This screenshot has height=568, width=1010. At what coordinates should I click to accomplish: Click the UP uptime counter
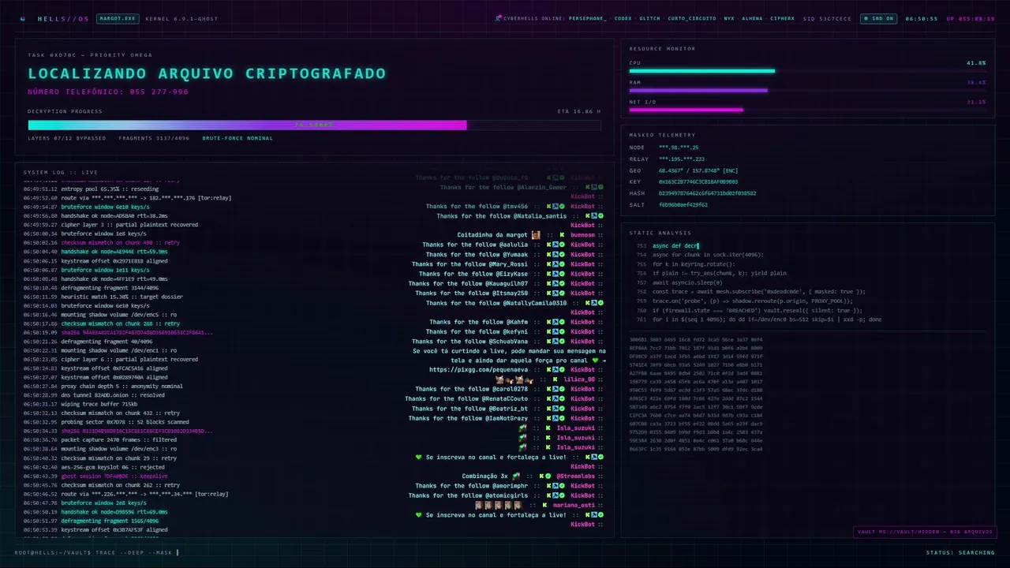(970, 18)
